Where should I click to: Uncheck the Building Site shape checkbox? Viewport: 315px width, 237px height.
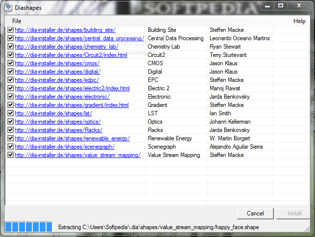click(x=10, y=30)
